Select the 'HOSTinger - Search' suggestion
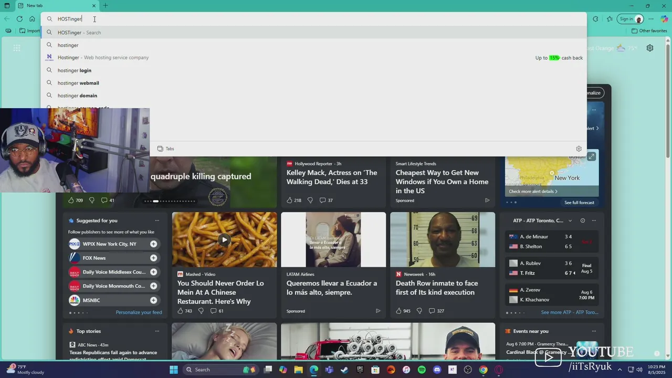Screen dimensions: 672x378 click(x=314, y=33)
